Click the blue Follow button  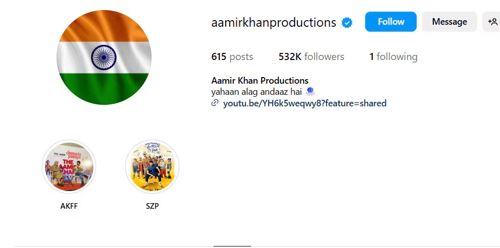(390, 22)
